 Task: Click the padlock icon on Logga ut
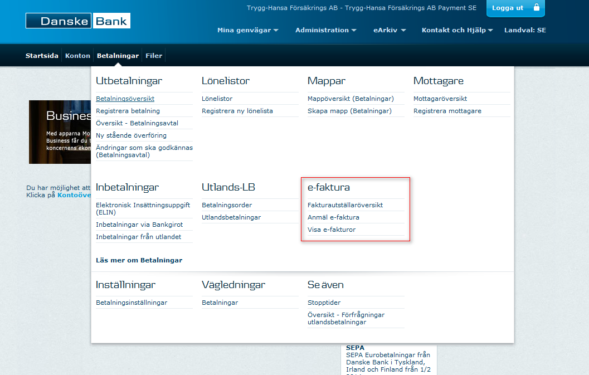pyautogui.click(x=537, y=7)
